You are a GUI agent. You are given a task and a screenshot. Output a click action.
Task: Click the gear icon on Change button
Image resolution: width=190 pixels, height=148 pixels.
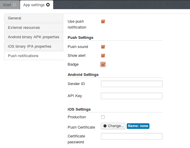point(105,126)
